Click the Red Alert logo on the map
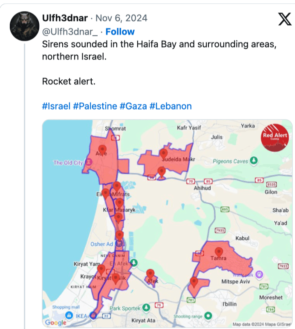The width and height of the screenshot is (295, 329). coord(275,137)
